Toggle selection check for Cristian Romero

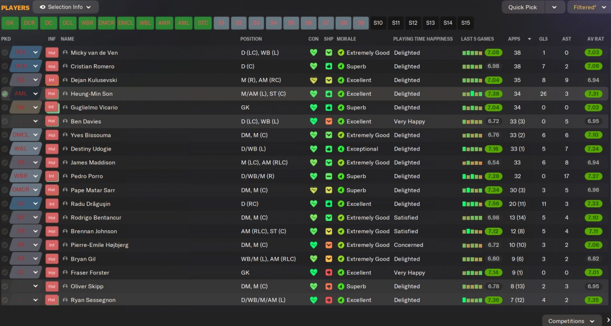pos(5,66)
